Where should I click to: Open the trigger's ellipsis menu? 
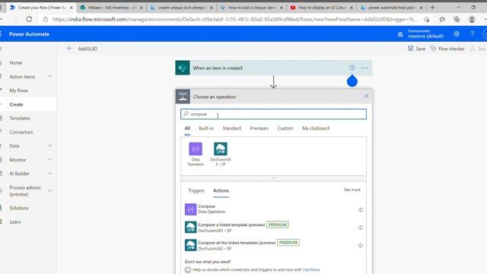tap(364, 68)
